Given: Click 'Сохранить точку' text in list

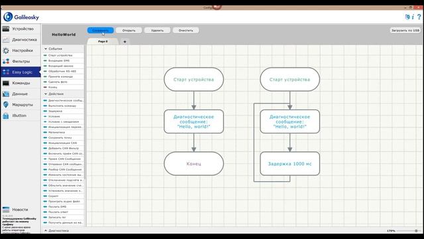Looking at the screenshot, I should 60,137.
